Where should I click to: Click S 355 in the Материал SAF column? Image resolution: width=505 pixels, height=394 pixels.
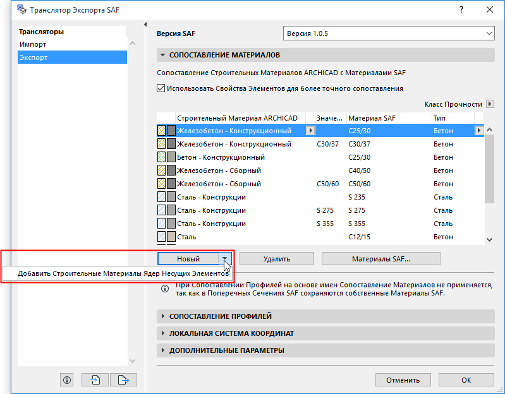(356, 224)
